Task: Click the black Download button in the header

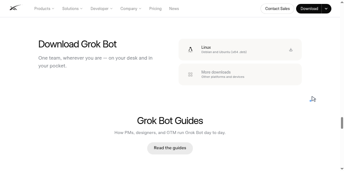Action: click(309, 9)
